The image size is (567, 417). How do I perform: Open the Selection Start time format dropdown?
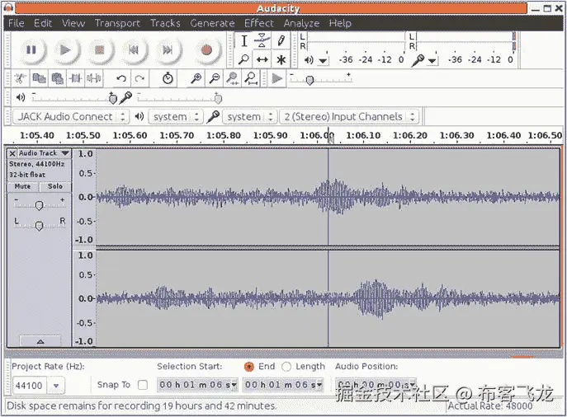tap(234, 385)
